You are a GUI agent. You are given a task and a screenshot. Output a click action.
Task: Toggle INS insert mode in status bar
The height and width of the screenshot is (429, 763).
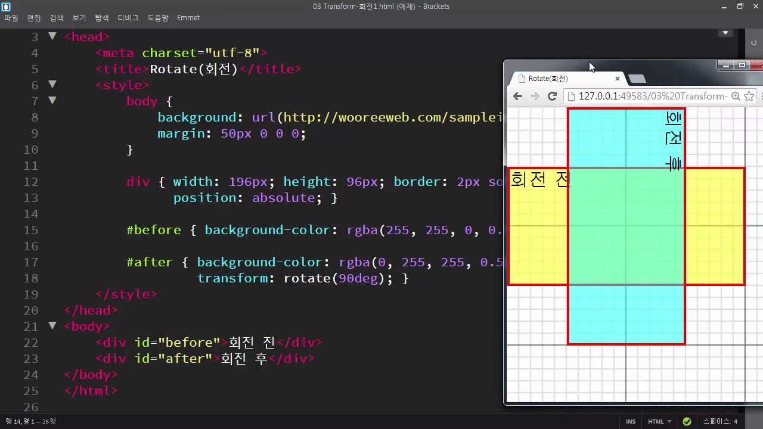[x=631, y=422]
